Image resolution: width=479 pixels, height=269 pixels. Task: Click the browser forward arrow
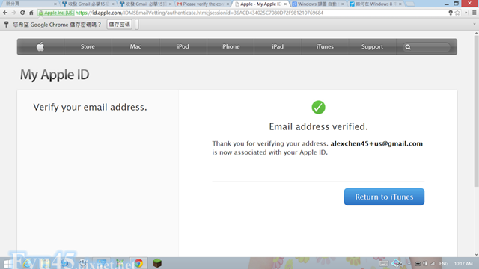(x=13, y=13)
